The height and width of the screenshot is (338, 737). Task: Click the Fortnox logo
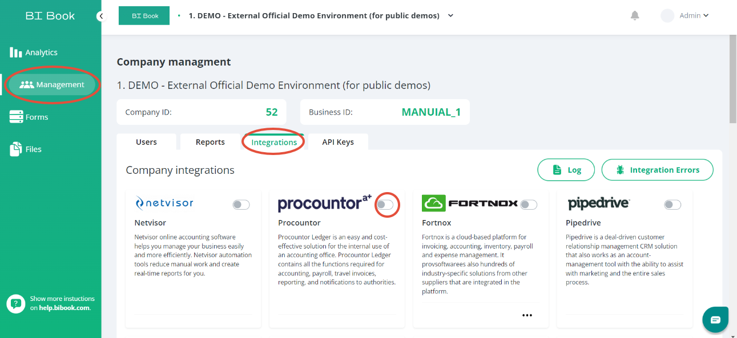click(469, 203)
